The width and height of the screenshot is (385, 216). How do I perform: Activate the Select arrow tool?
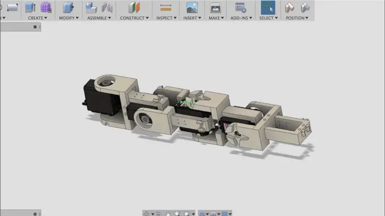point(268,8)
